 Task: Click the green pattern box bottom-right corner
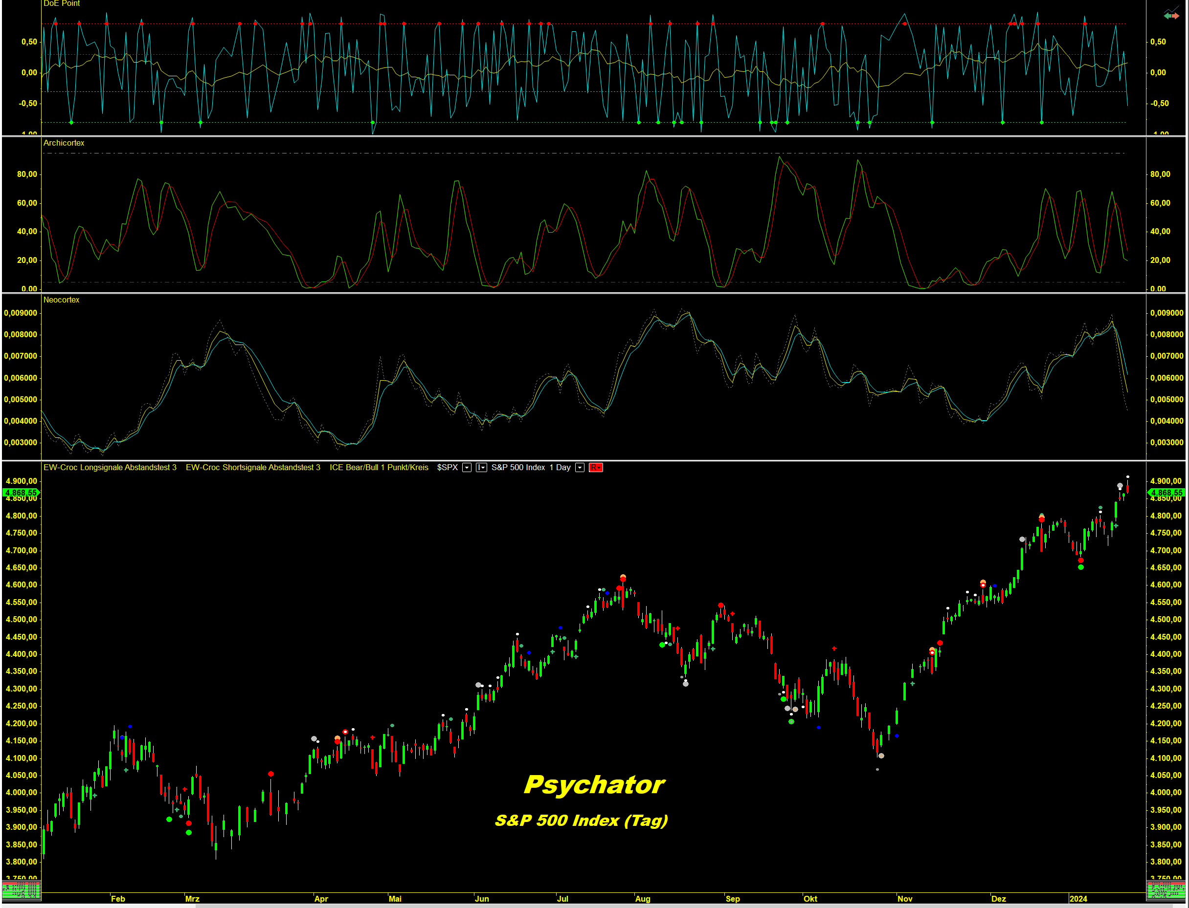point(1167,890)
